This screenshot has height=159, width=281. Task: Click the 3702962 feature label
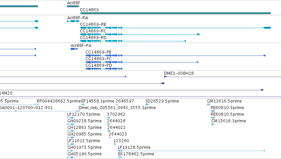tap(116, 114)
